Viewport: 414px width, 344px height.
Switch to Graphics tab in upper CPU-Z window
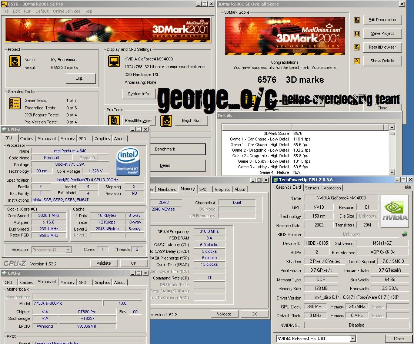[102, 138]
